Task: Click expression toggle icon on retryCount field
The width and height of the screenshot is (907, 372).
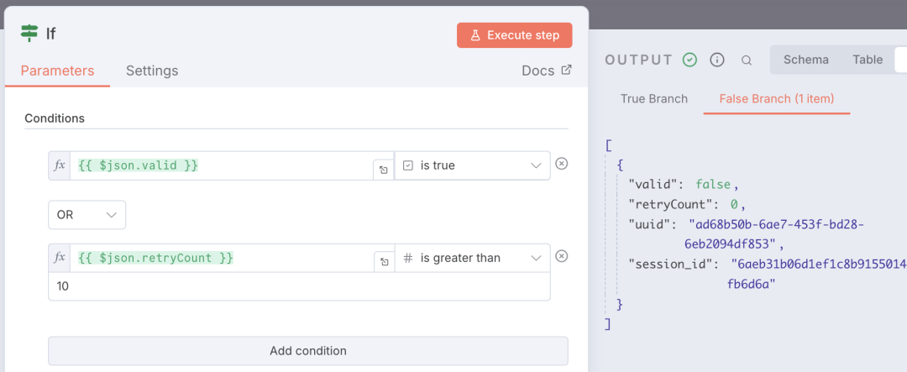Action: tap(383, 262)
